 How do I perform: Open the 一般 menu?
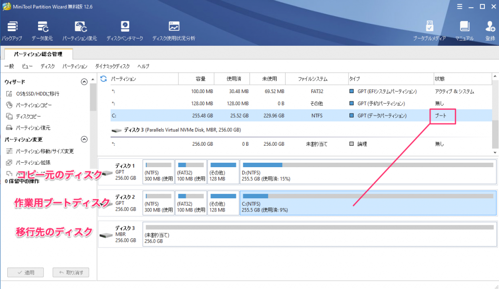[x=9, y=66]
